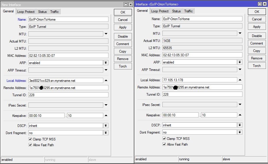Collapse Local Address in New Interface window
268x164 pixels.
106,80
